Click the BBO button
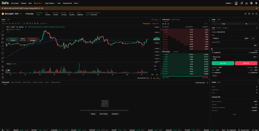 253,38
